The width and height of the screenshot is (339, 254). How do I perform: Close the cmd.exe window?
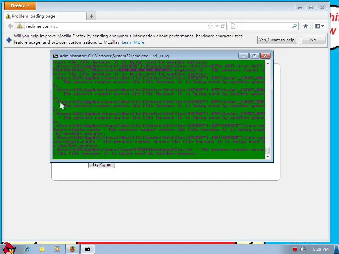[x=265, y=56]
